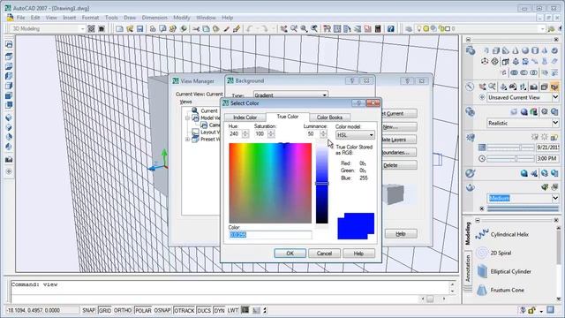
Task: Select the Torus tool in dashboard
Action: (554, 51)
